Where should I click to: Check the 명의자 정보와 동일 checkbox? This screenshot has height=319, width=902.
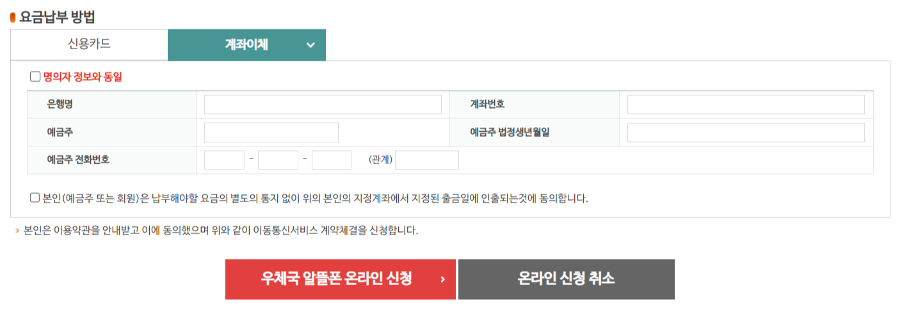pos(35,77)
